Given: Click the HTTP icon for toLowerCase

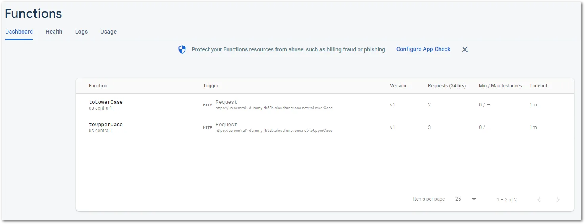Looking at the screenshot, I should tap(208, 105).
